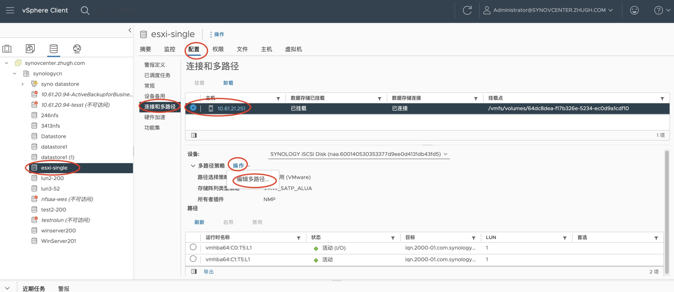
Task: Select path vmhba64:C1:T5:L1 radio button
Action: coord(193,259)
